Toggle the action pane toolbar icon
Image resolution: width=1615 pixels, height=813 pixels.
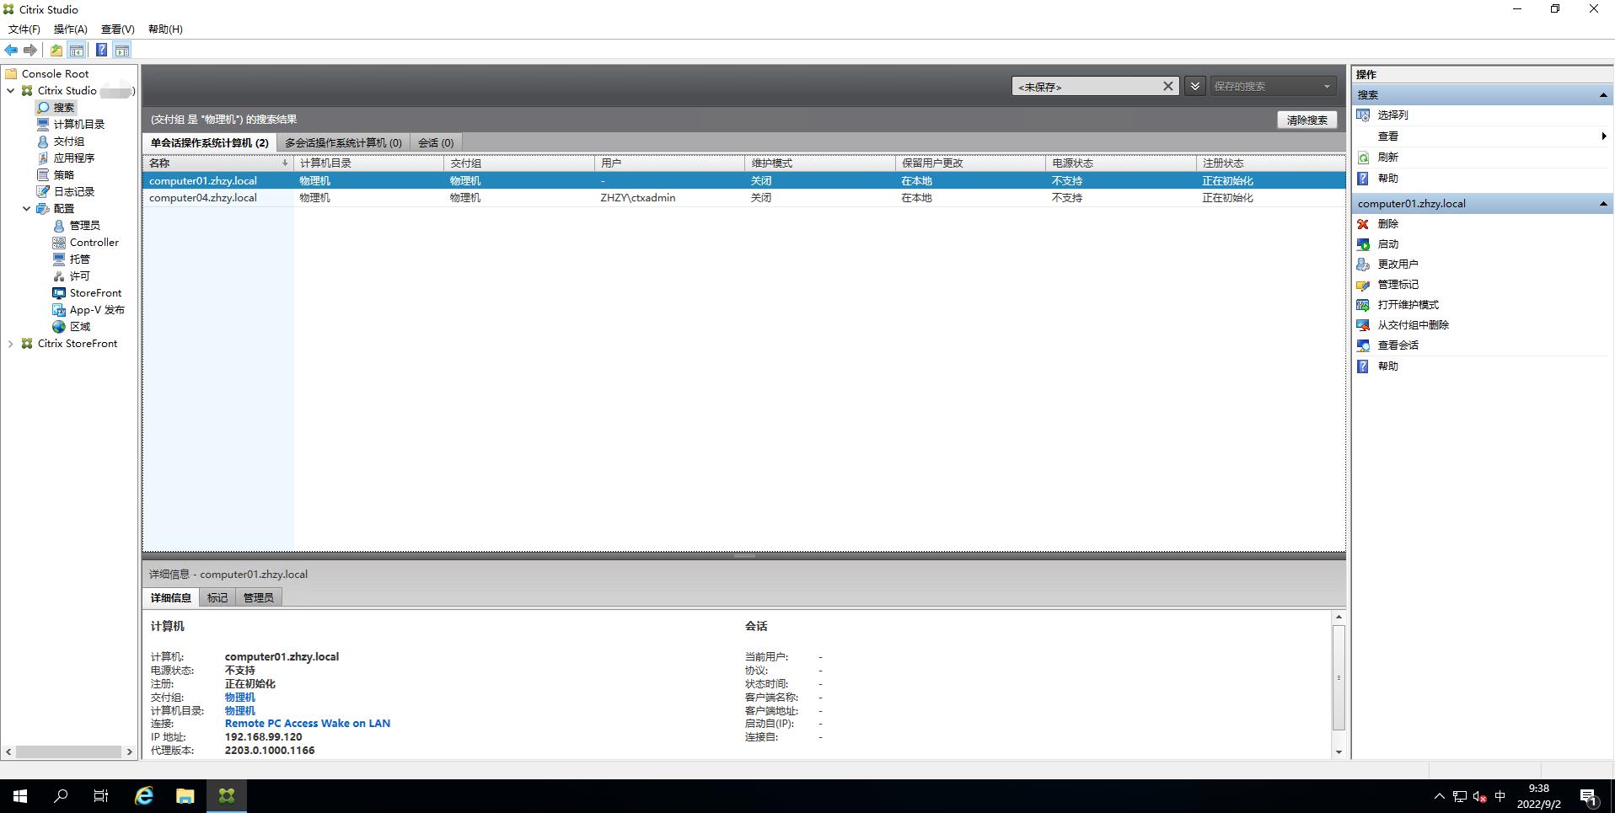[122, 50]
